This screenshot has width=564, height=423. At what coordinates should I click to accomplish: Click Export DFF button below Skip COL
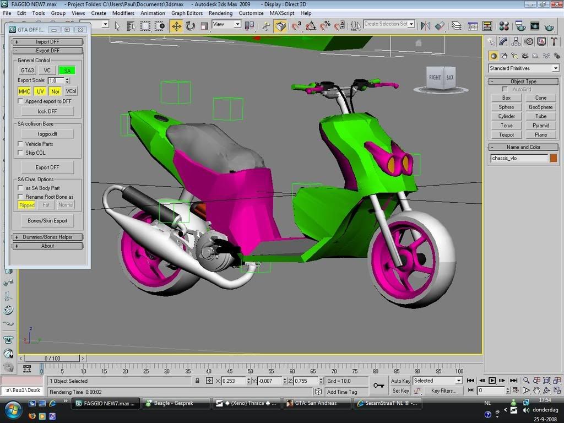pos(47,167)
